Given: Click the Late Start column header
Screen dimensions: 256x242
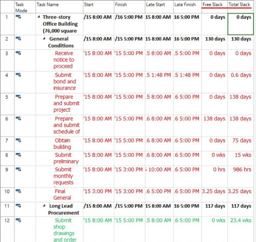Looking at the screenshot, I should click(155, 5).
